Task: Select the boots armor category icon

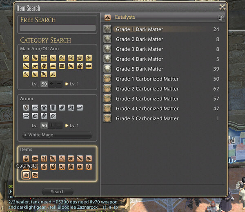Action: [x=71, y=107]
